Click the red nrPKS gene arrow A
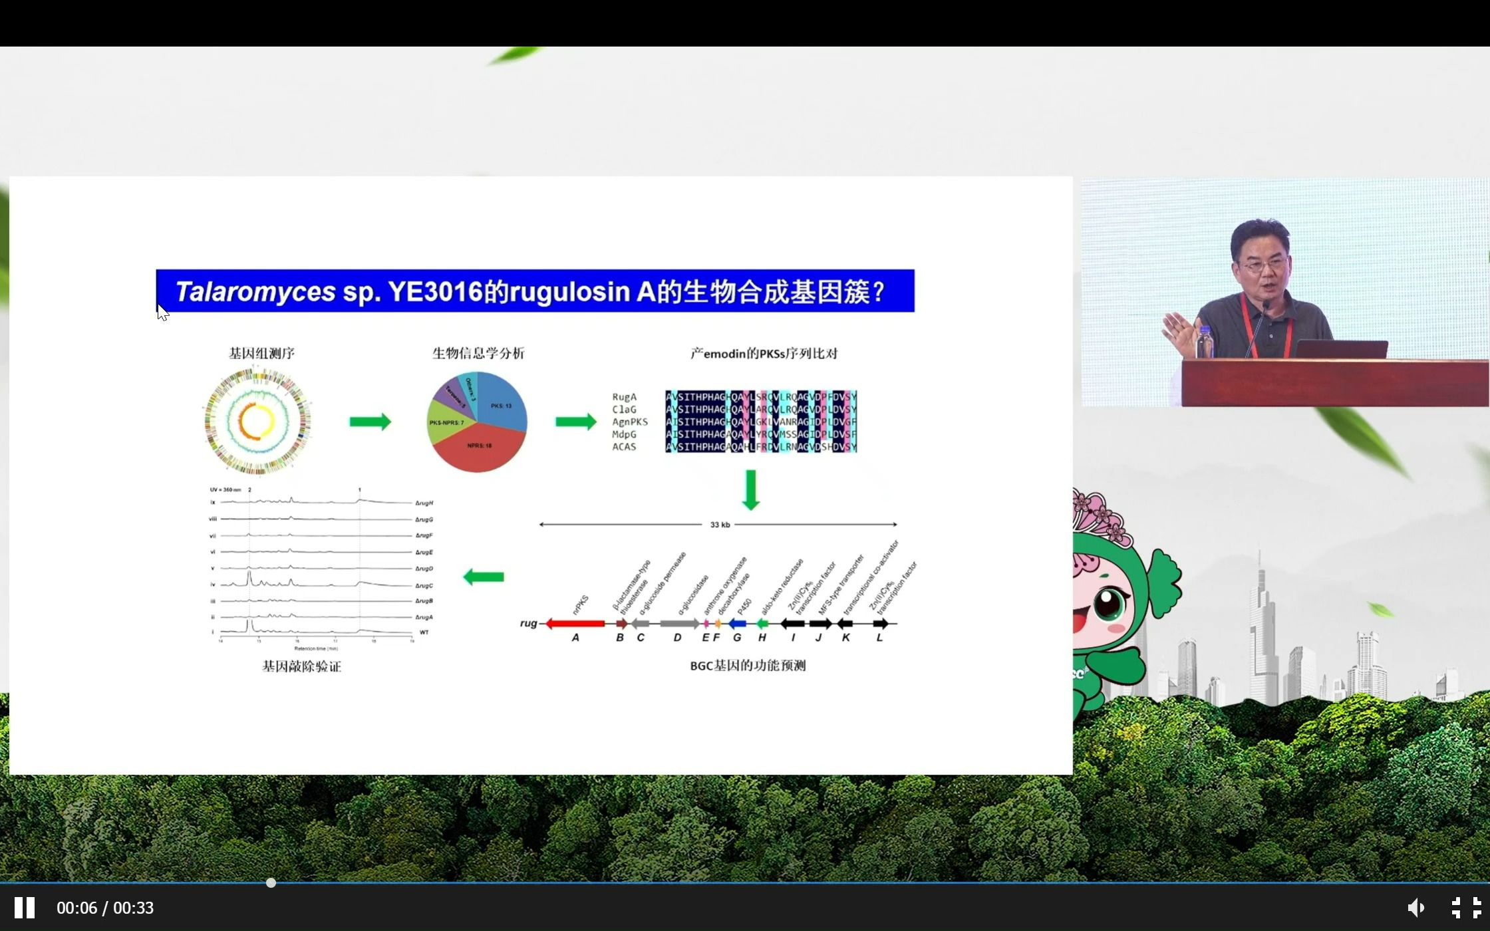This screenshot has height=931, width=1490. point(575,624)
